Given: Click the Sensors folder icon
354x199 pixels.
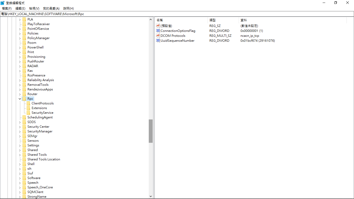Looking at the screenshot, I should click(24, 141).
